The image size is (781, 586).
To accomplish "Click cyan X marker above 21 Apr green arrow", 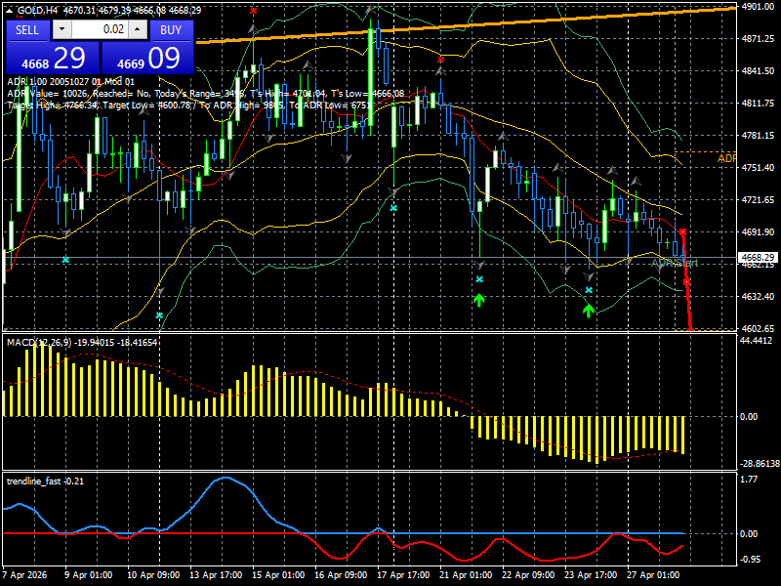I will point(479,279).
